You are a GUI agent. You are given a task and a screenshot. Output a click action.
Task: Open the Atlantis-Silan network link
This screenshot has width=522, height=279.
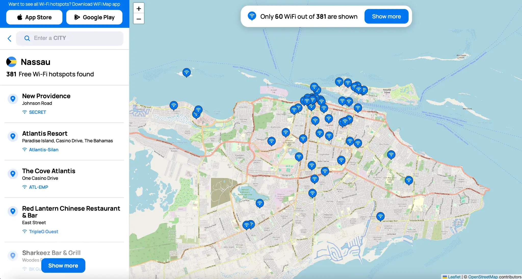[44, 149]
